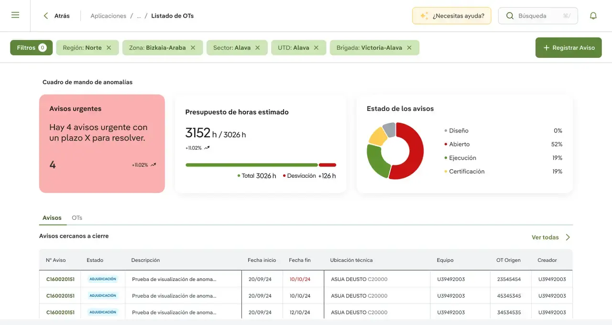Click the red deviation bar segment
Image resolution: width=612 pixels, height=325 pixels.
click(x=328, y=165)
